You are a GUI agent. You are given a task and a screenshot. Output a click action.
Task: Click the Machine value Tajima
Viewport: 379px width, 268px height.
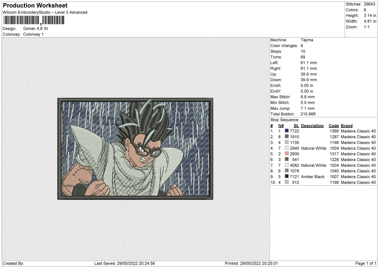click(x=307, y=40)
